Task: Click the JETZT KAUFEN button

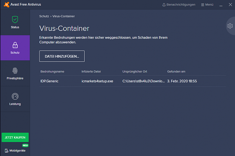Action: 15,138
